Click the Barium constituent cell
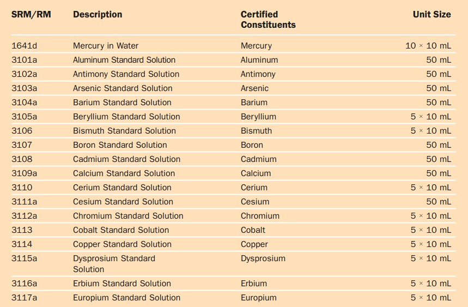Viewport: 468px width, 307px height. [254, 103]
